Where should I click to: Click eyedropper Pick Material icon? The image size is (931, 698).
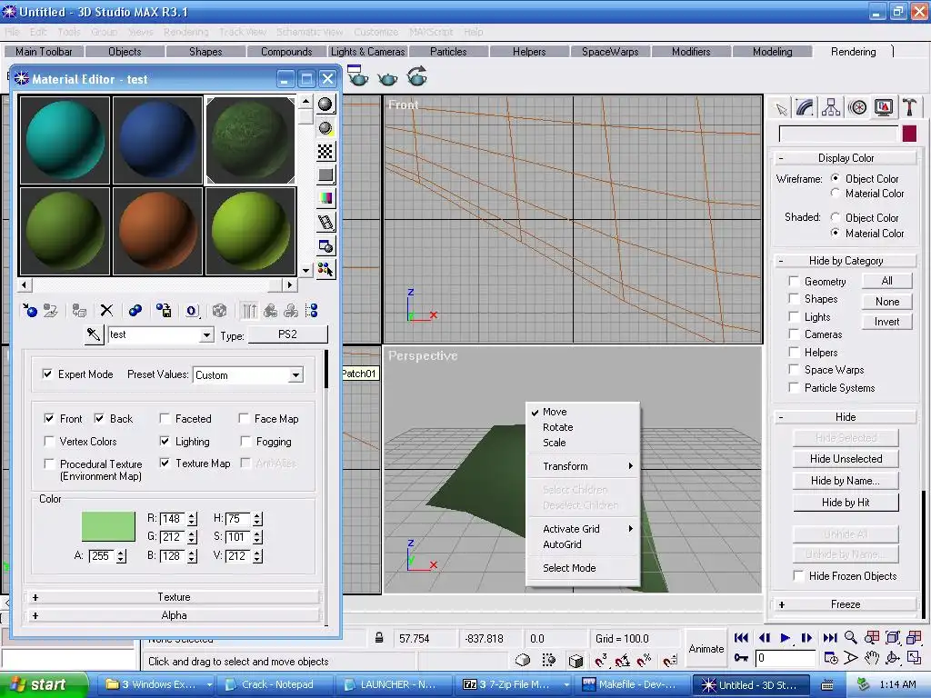94,334
